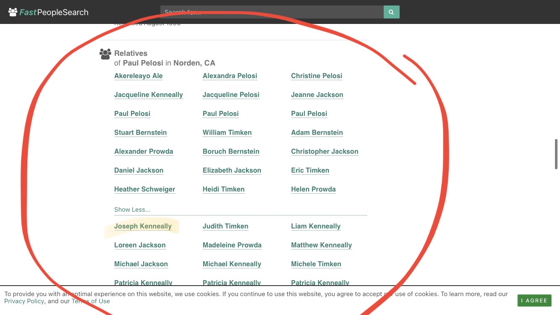Image resolution: width=560 pixels, height=315 pixels.
Task: Select Adam Bernstein link
Action: coord(317,133)
